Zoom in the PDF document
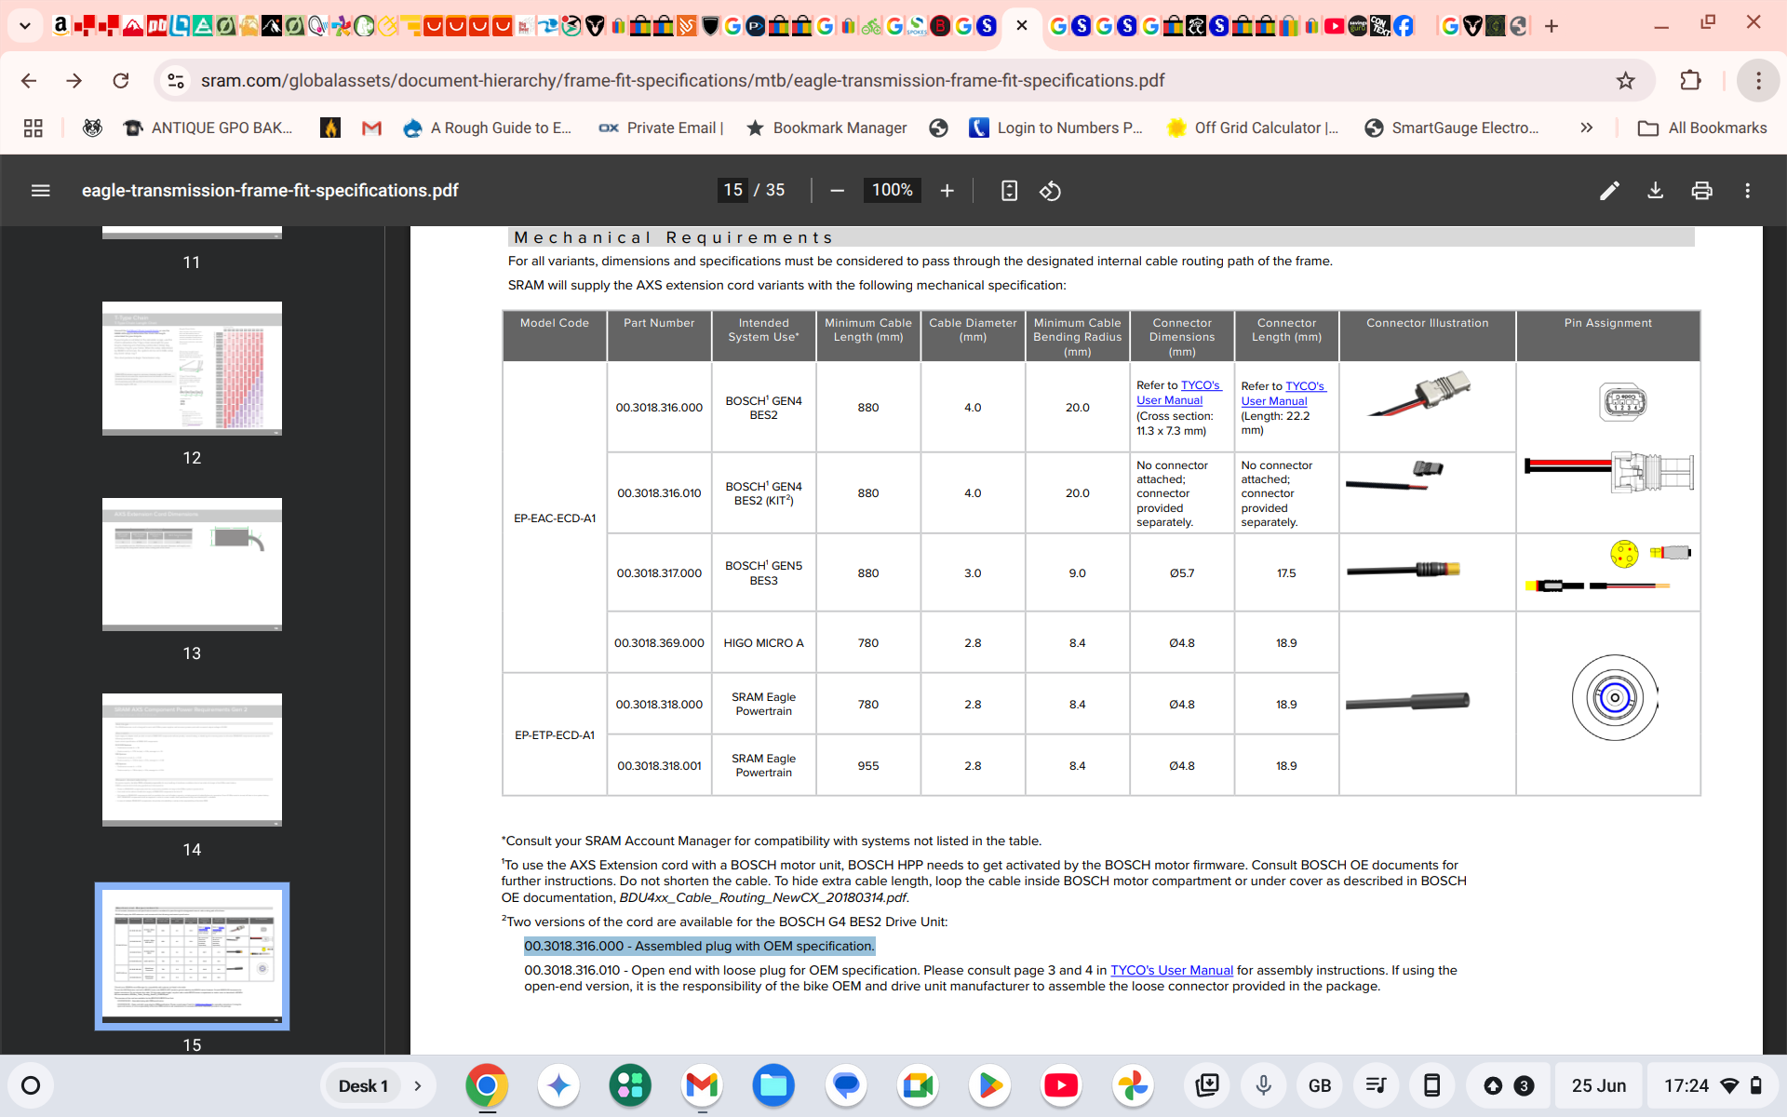Screen dimensions: 1787x1117 tap(947, 191)
